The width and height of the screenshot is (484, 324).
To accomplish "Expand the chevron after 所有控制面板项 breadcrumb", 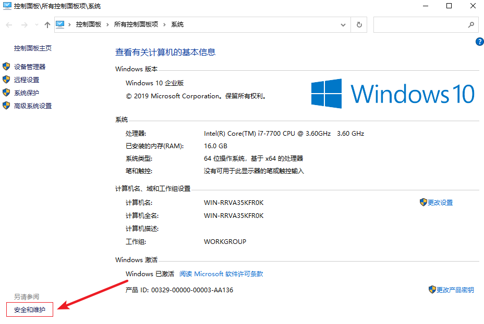I will [x=165, y=24].
